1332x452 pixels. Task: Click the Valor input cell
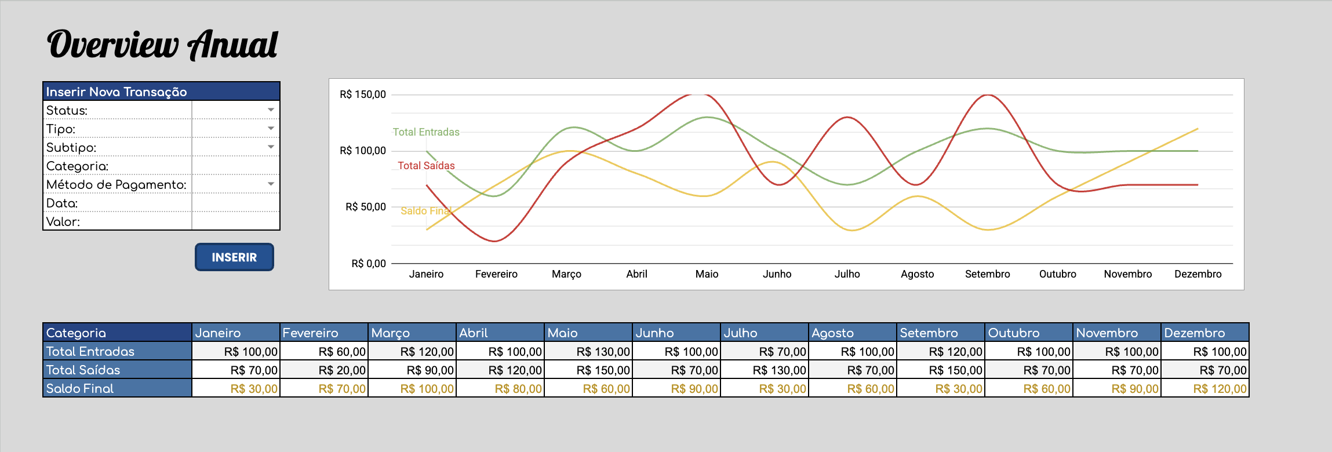pos(235,222)
